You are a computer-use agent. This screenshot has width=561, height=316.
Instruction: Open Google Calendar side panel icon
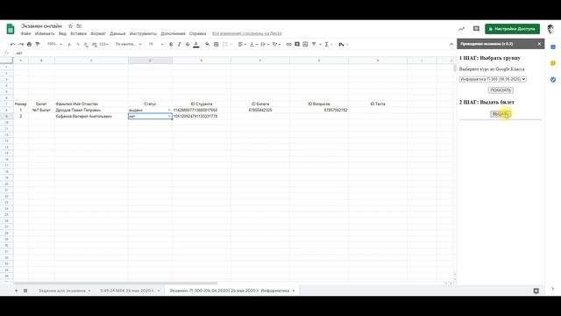(x=553, y=47)
